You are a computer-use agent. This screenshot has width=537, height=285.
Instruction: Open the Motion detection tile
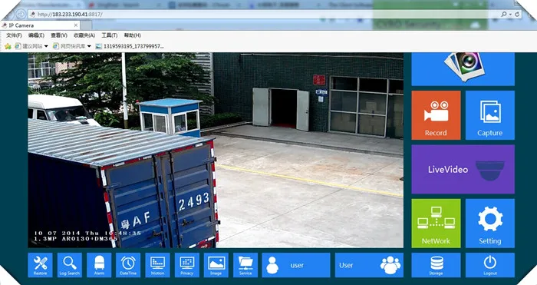pos(157,265)
